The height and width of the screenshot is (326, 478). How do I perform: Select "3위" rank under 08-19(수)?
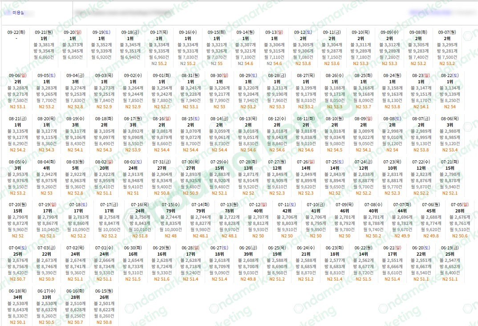(75, 125)
